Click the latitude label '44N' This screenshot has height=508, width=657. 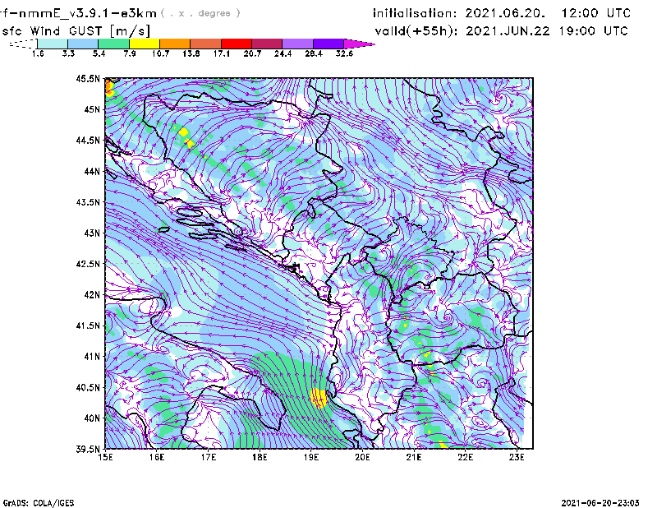[x=91, y=171]
